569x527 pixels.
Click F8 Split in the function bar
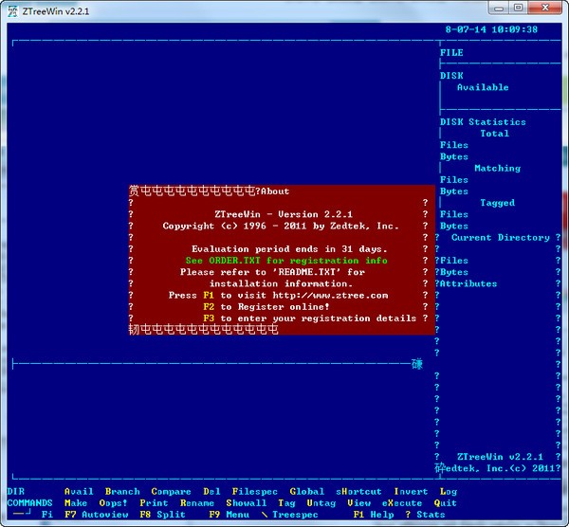click(162, 515)
